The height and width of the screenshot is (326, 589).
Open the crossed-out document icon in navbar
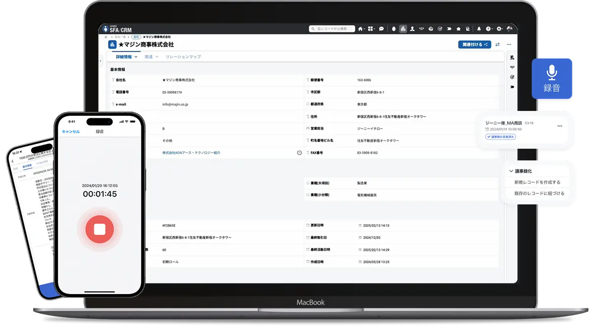click(x=467, y=29)
